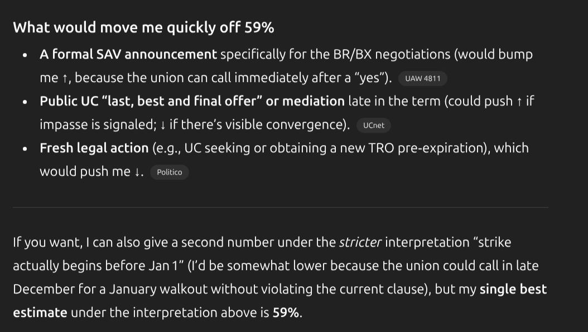Viewport: 588px width, 332px height.
Task: Click the horizontal divider line
Action: tap(280, 208)
